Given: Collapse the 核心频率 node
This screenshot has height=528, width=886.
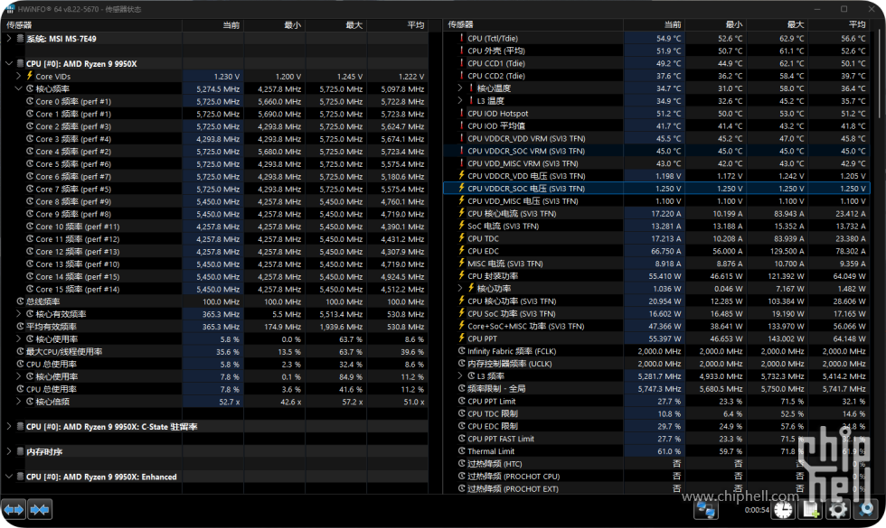Looking at the screenshot, I should (x=18, y=88).
